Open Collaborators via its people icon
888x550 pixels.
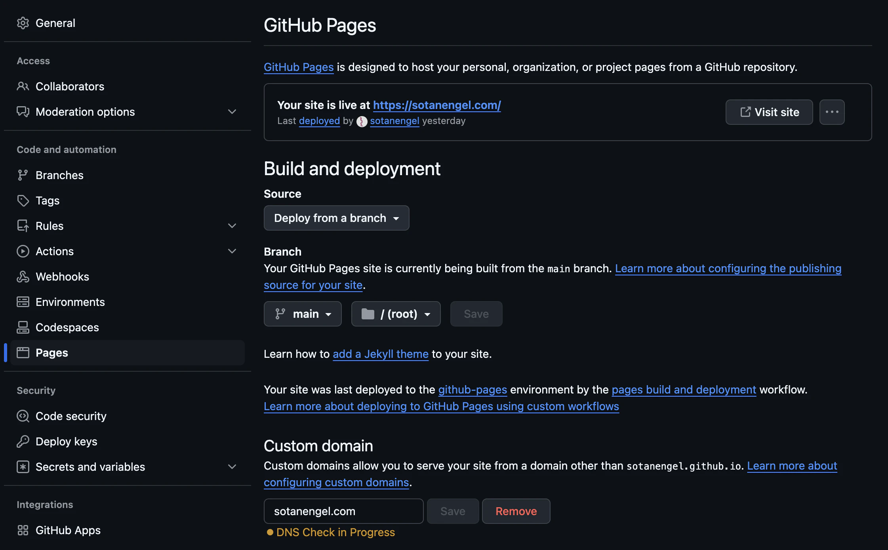pos(23,86)
